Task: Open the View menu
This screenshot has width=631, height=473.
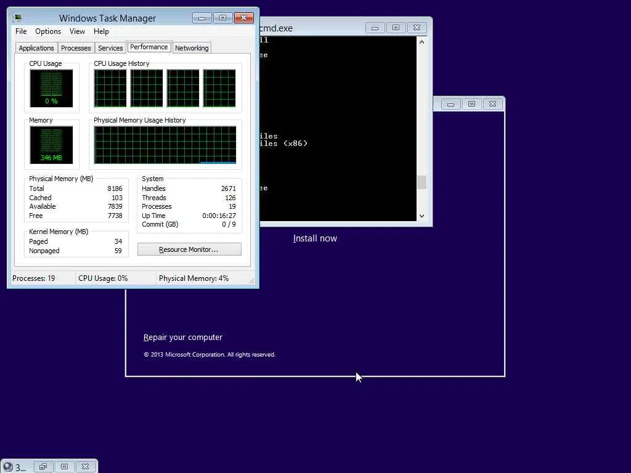Action: click(x=77, y=31)
